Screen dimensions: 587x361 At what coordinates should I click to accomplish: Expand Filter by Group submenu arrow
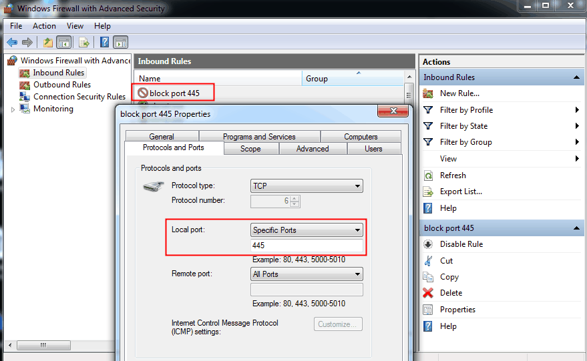click(577, 142)
